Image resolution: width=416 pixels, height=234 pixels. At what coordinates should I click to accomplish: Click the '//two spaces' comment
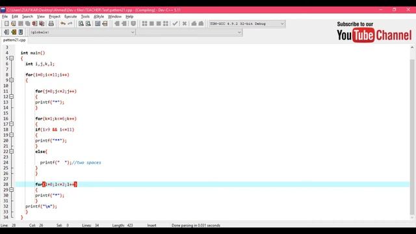86,162
